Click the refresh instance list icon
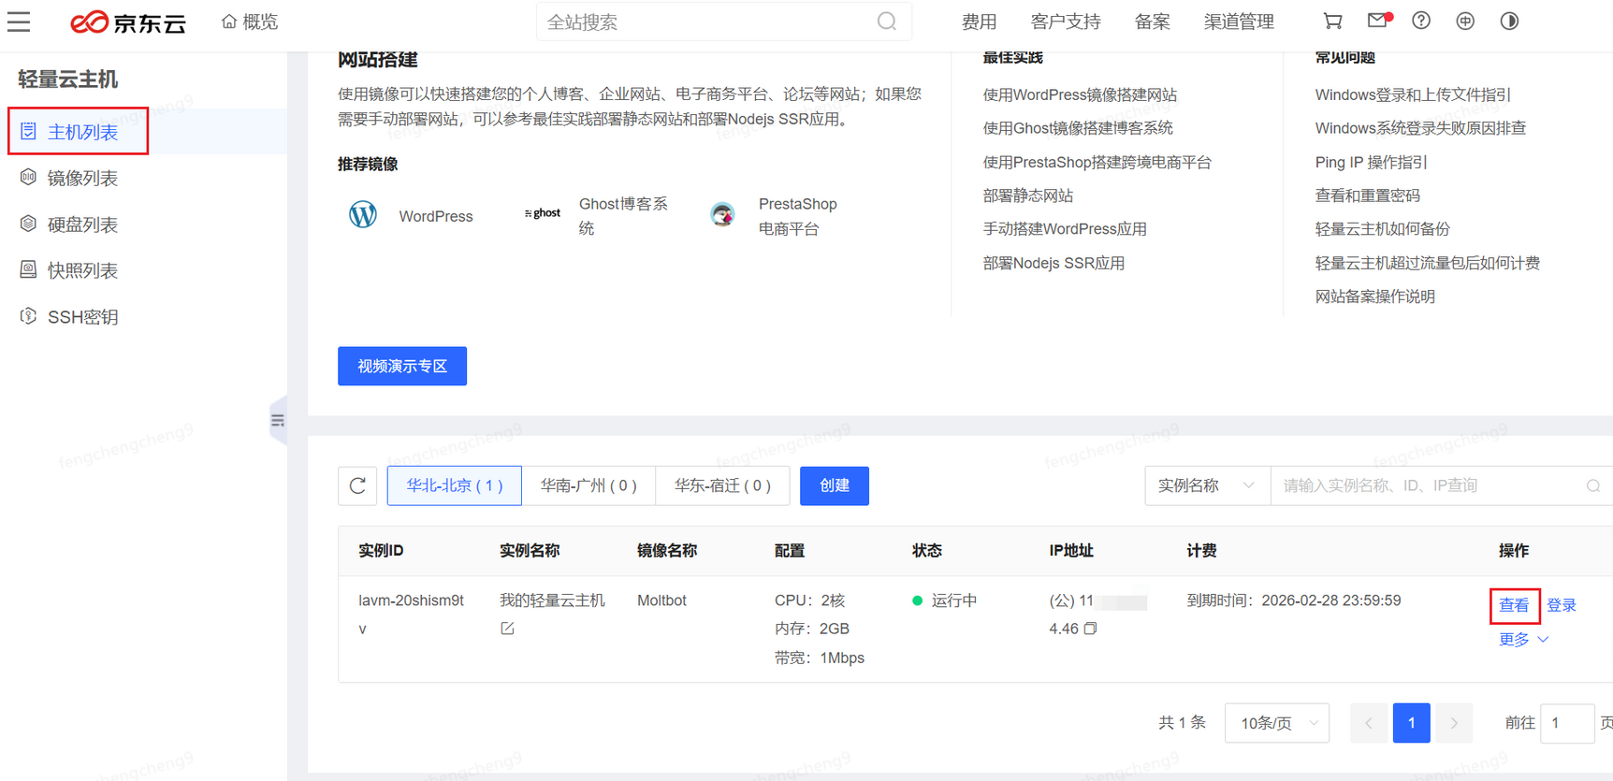Viewport: 1613px width, 781px height. pos(357,485)
